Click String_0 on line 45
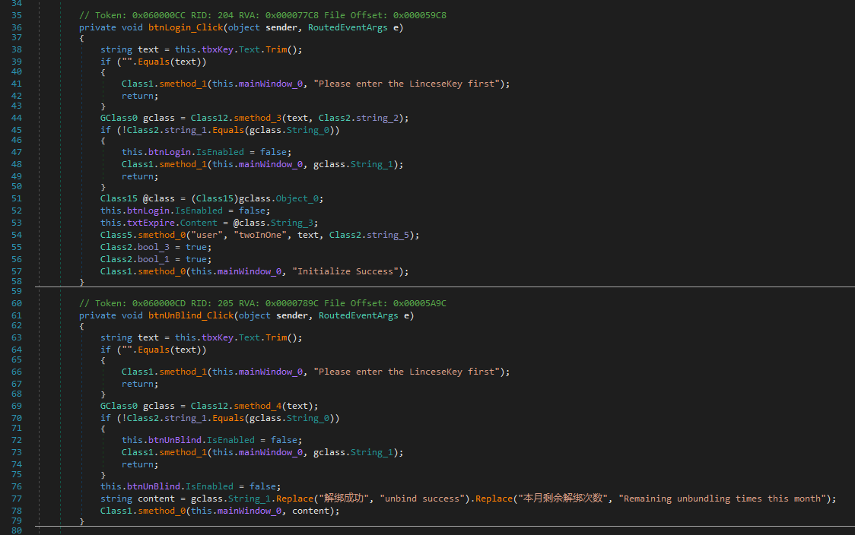Image resolution: width=855 pixels, height=535 pixels. point(308,130)
